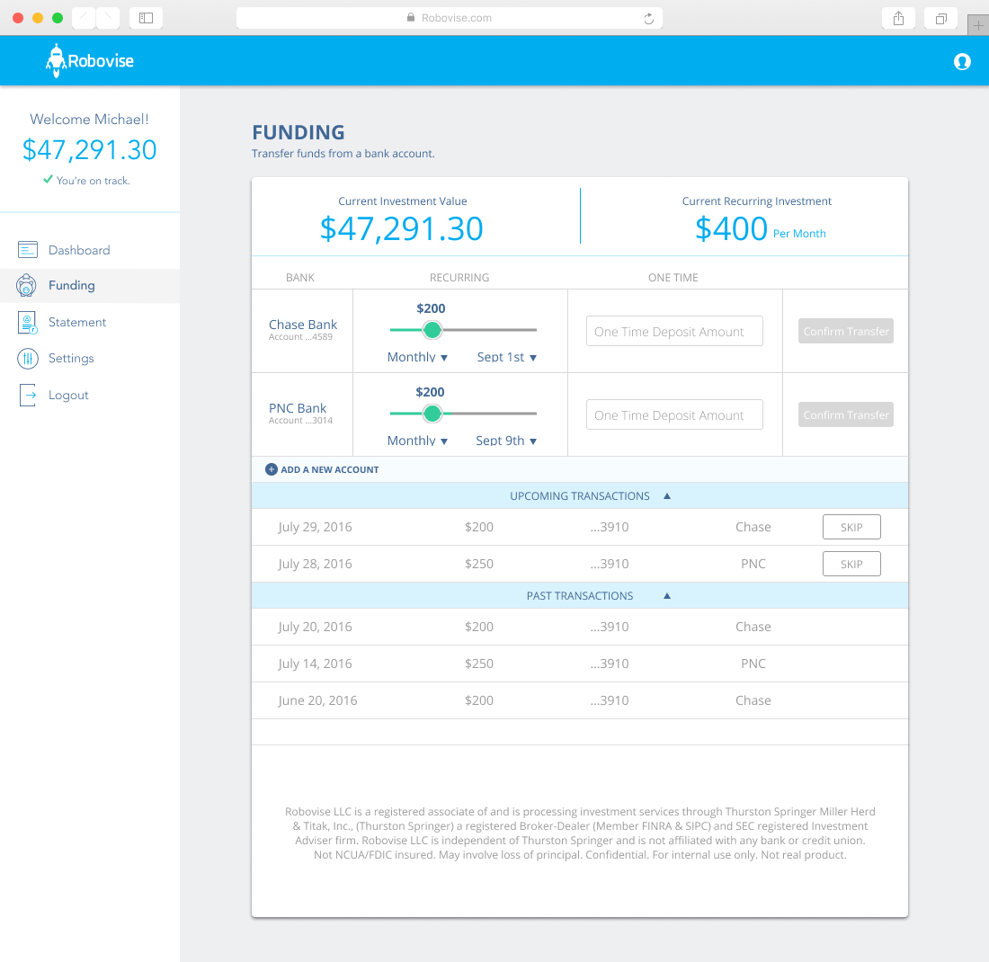Open Chase Bank Sept 1st date dropdown

click(x=506, y=357)
